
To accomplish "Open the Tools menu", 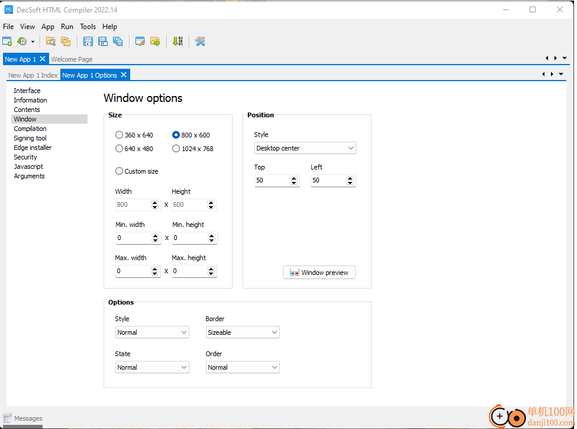I will click(88, 27).
